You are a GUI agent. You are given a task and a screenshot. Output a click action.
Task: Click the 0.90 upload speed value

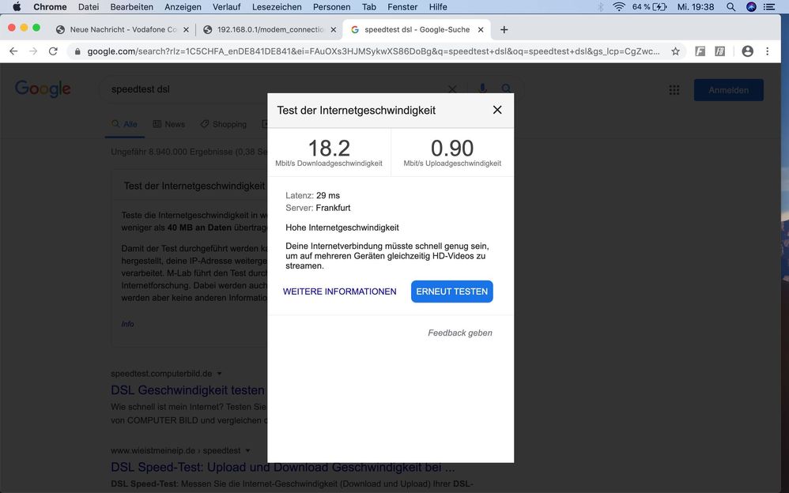452,148
